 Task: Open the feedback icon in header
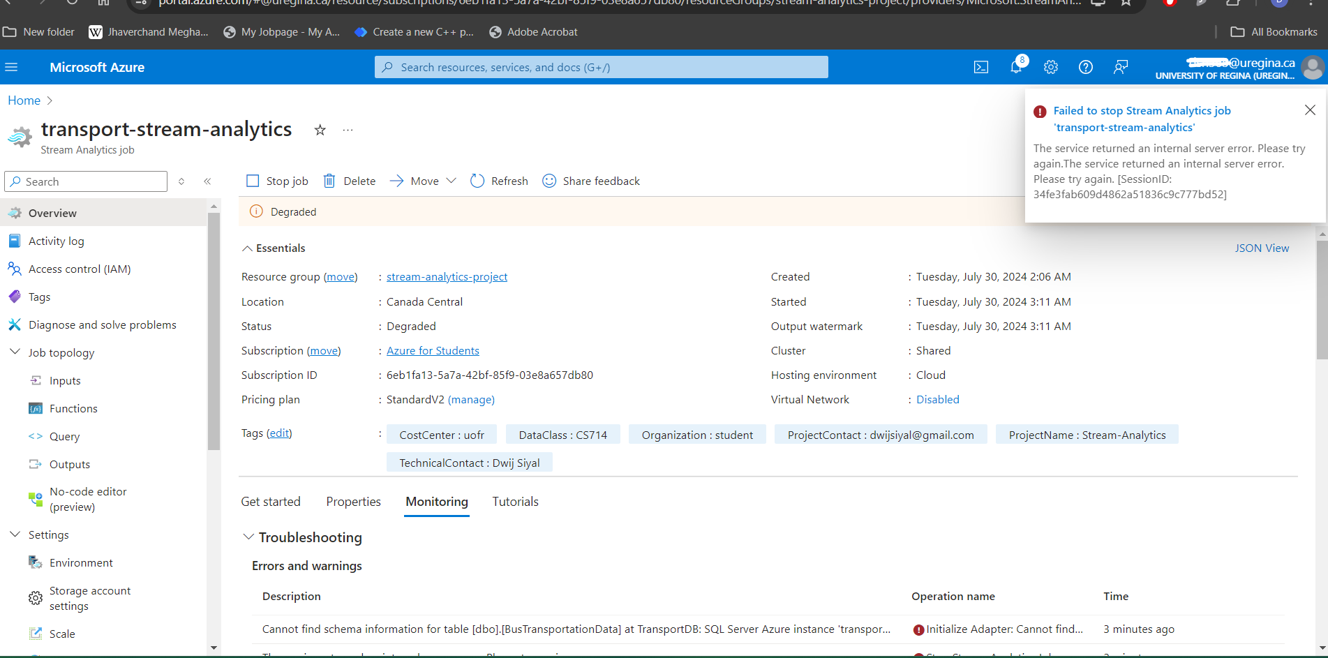point(1121,67)
